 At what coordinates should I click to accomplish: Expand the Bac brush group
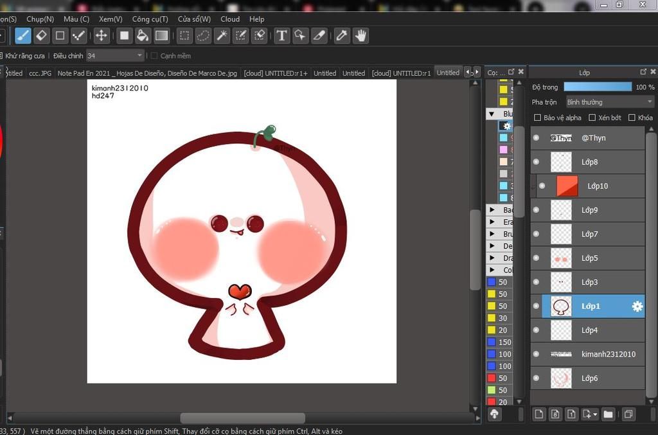tap(492, 209)
